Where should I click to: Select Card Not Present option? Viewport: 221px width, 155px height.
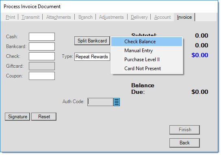[x=147, y=69]
